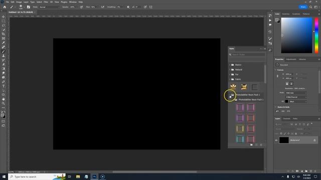Viewport: 321px width, 180px height.
Task: Pick a color in the color field
Action: (296, 35)
